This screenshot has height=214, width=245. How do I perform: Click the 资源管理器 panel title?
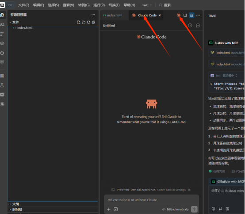19,15
